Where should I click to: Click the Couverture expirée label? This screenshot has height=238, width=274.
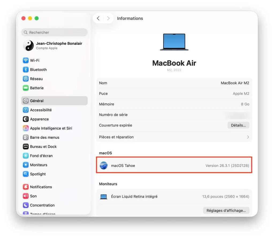pos(116,125)
